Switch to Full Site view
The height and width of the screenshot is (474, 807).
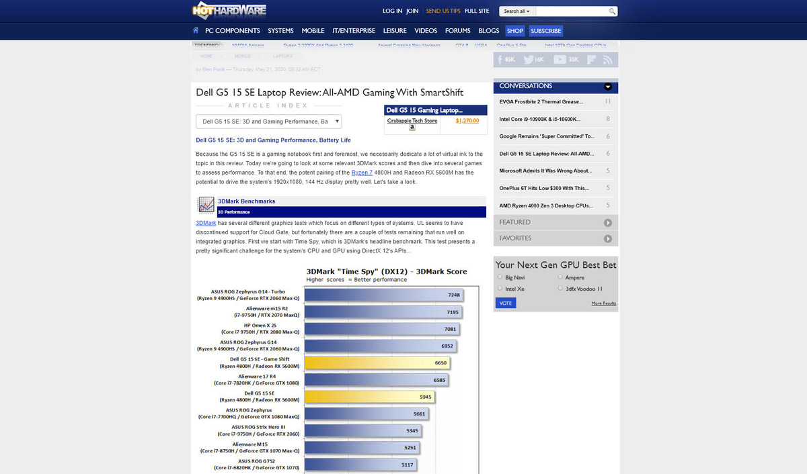click(477, 11)
